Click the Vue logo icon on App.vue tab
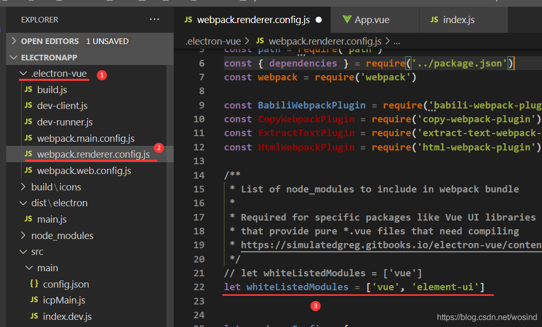542x327 pixels. click(347, 19)
